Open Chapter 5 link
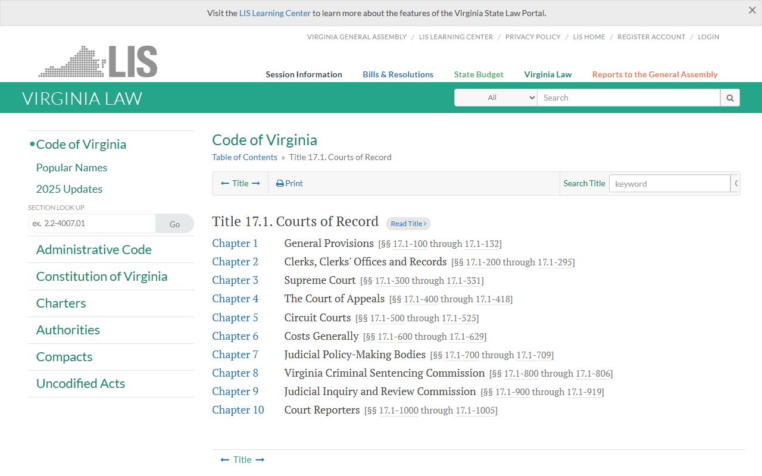The width and height of the screenshot is (762, 476). click(x=235, y=318)
